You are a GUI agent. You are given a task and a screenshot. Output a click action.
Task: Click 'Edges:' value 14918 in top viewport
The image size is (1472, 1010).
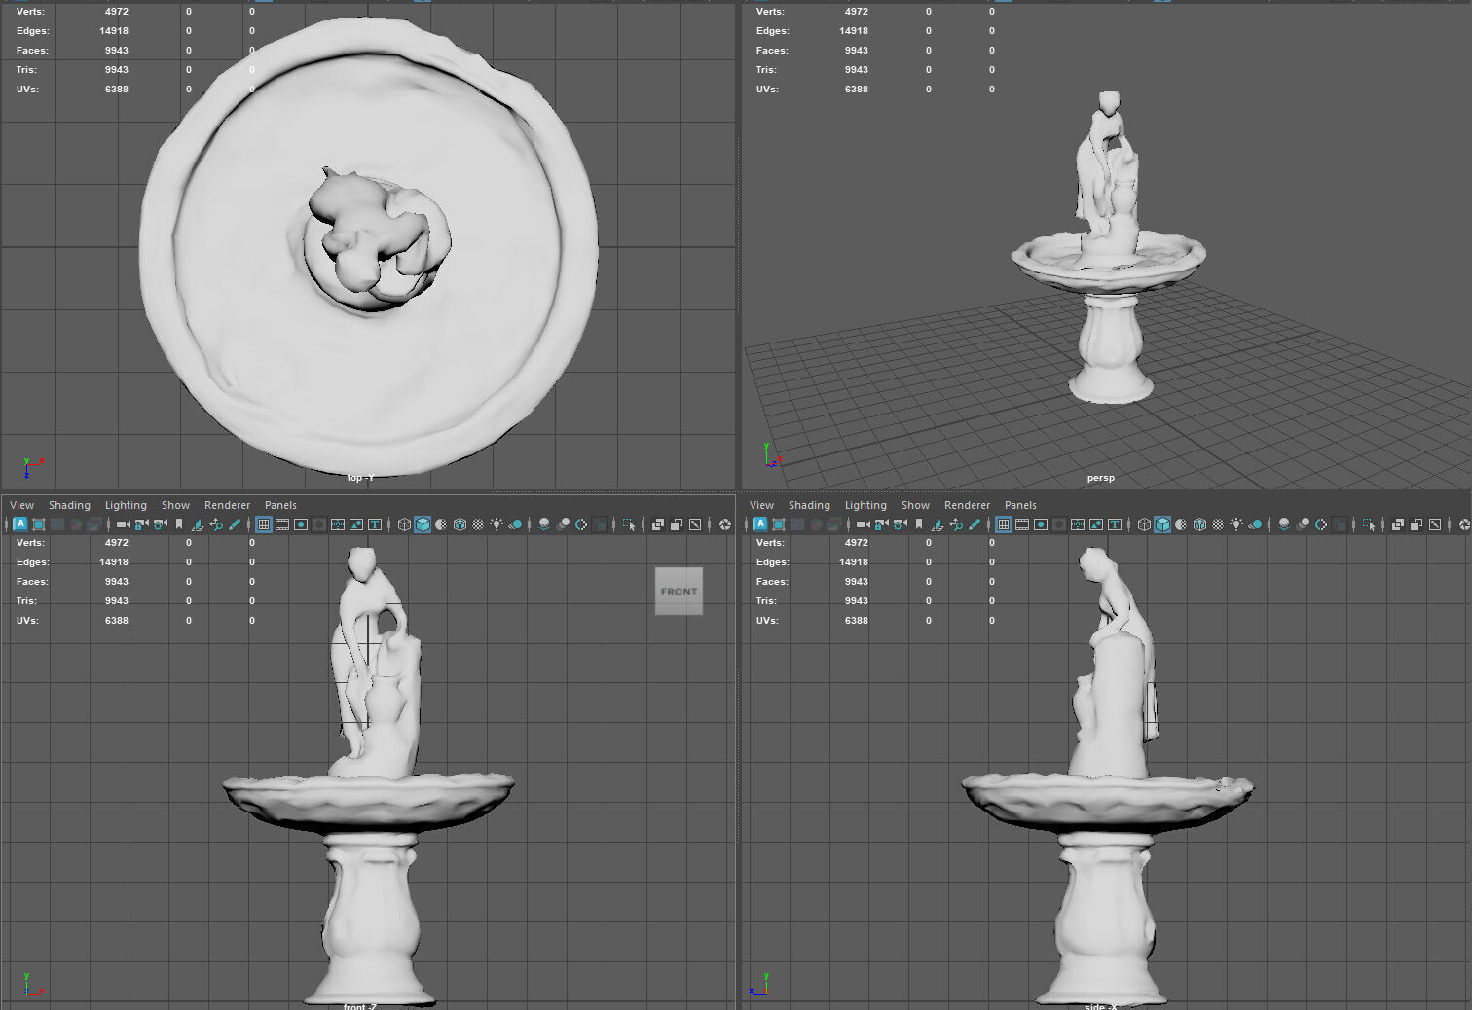tap(114, 31)
